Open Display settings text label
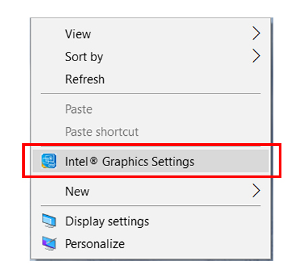This screenshot has height=279, width=303. pos(107,221)
